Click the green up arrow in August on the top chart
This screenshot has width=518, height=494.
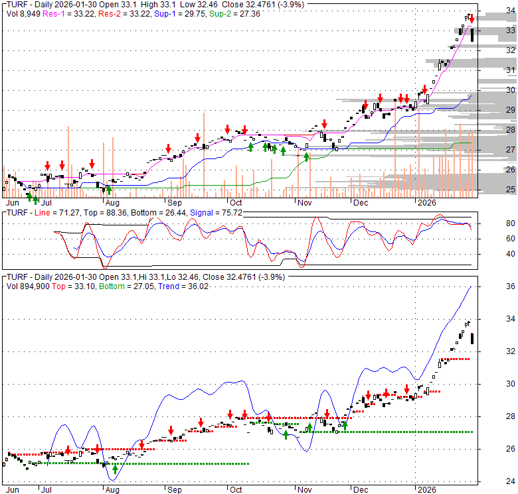108,190
